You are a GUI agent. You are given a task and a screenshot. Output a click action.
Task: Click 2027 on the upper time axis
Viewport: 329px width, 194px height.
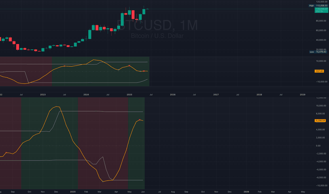(216, 95)
